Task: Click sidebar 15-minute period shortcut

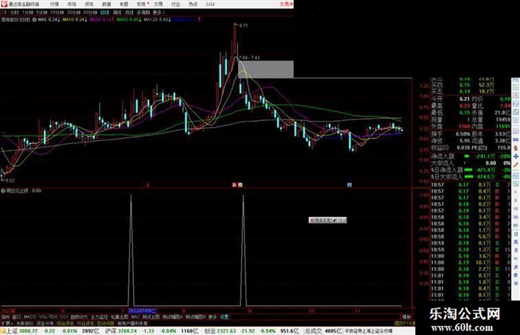Action: 516,209
